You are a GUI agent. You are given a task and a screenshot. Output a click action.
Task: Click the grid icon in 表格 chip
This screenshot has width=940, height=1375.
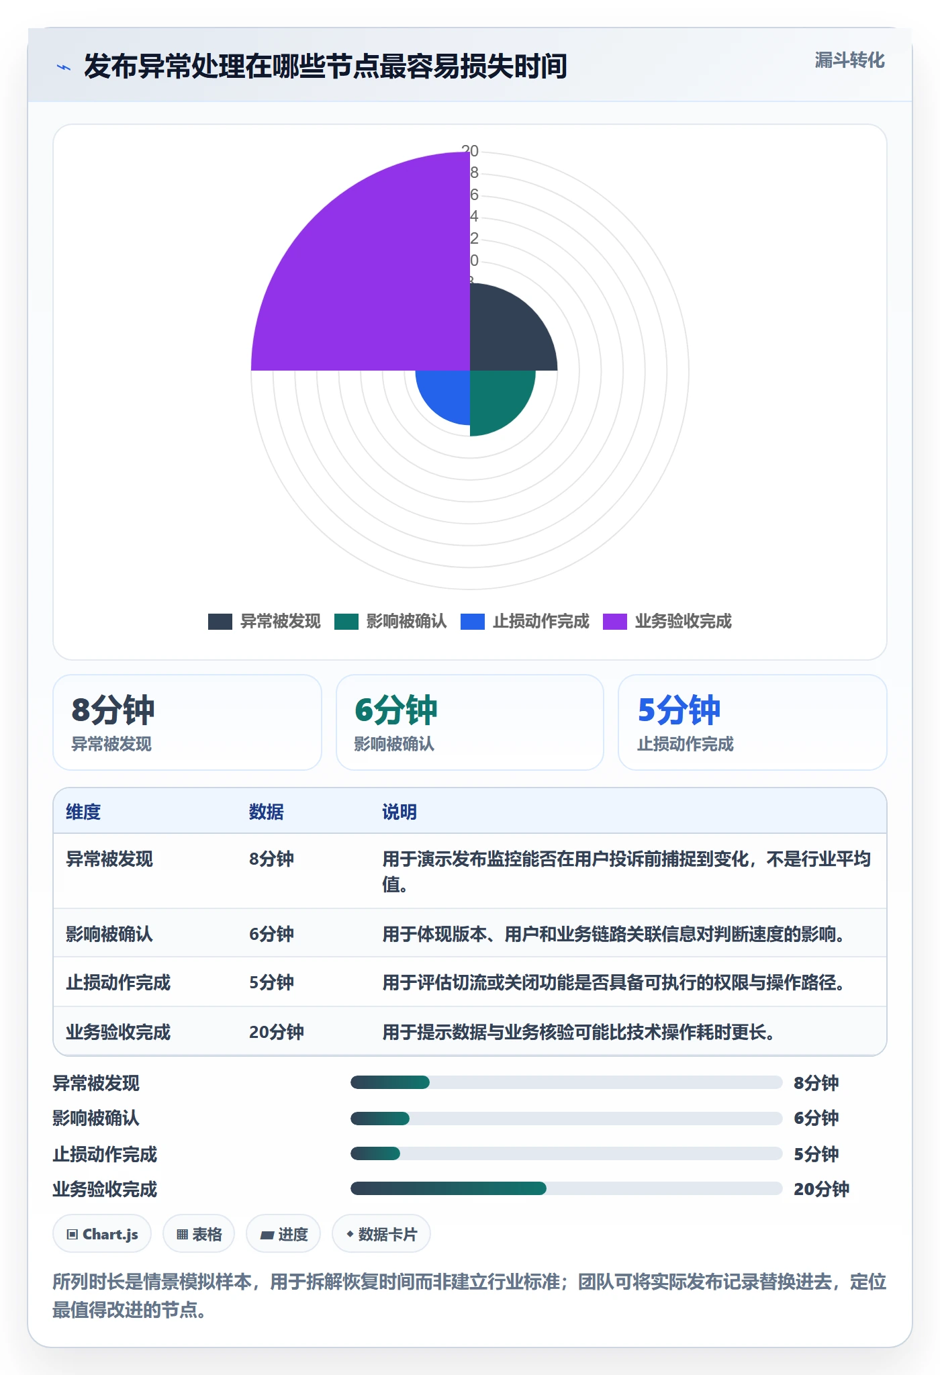(182, 1234)
